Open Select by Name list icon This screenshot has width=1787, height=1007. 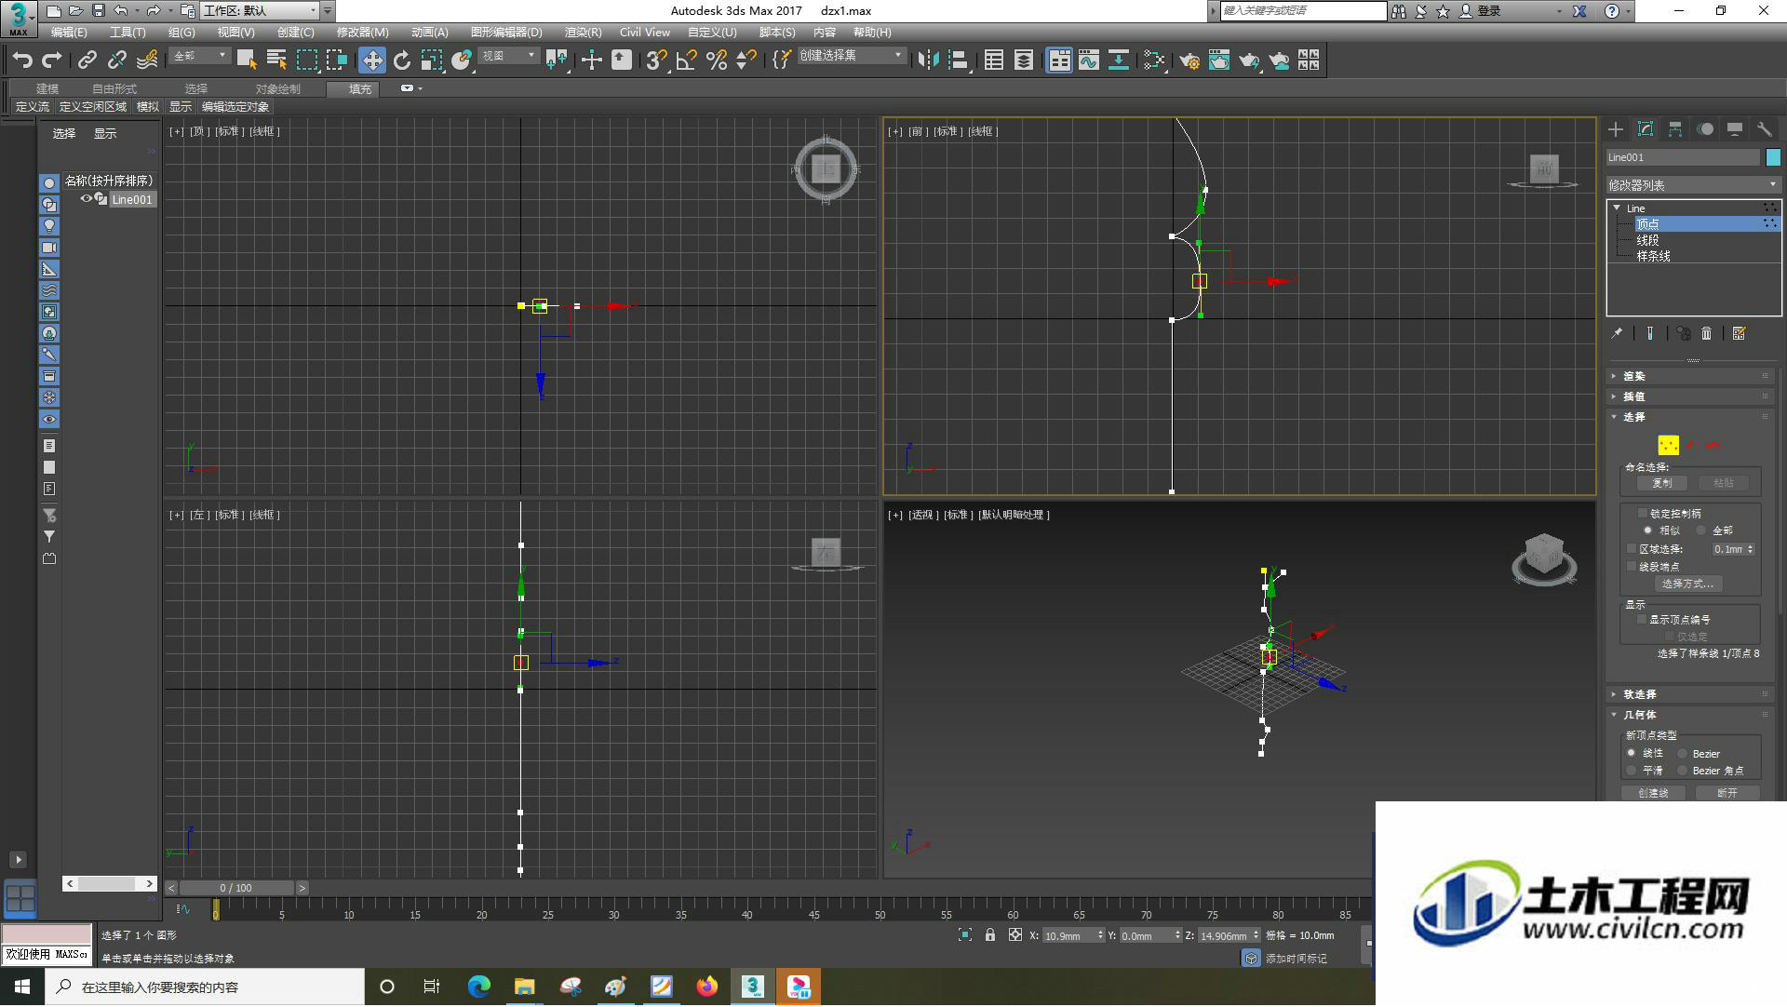pos(276,60)
